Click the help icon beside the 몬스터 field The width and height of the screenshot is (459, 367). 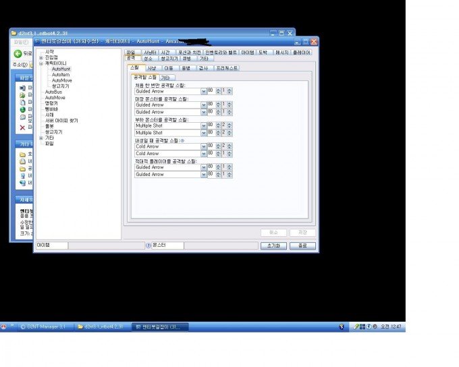[x=148, y=246]
